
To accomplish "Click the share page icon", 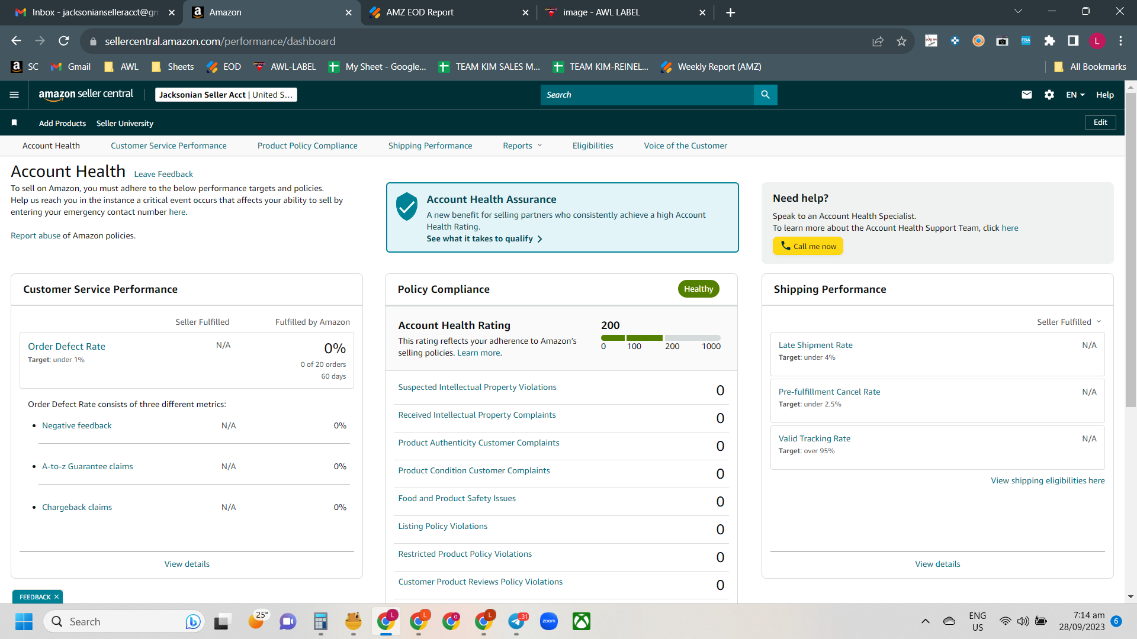I will (878, 41).
